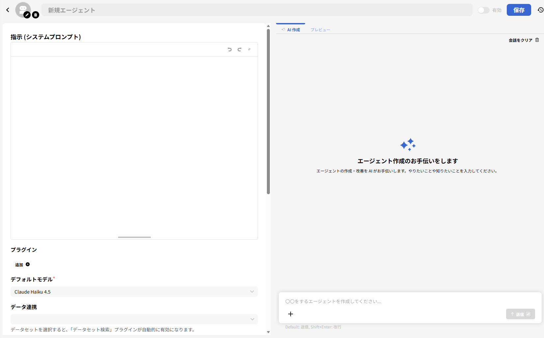Open the default model dropdown showing Claude Haiku 4.5
544x338 pixels.
pos(134,292)
